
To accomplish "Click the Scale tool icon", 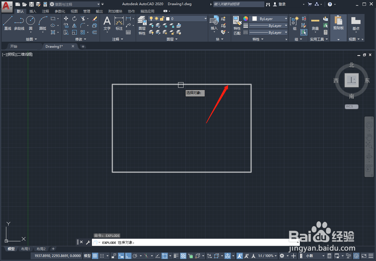I will pos(74,32).
